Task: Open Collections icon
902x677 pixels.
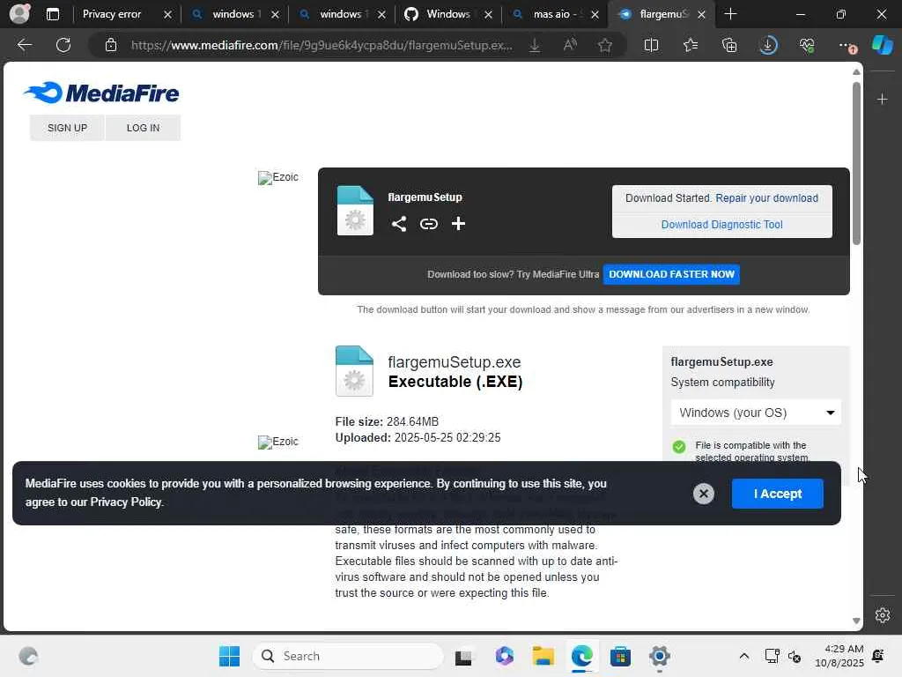Action: pyautogui.click(x=729, y=45)
